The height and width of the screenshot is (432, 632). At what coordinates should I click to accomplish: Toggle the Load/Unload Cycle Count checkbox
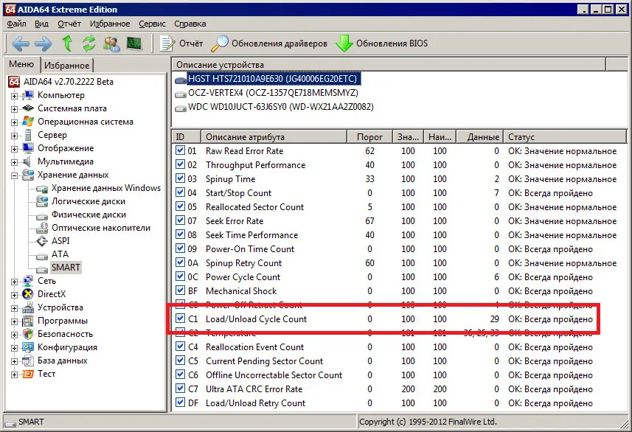pyautogui.click(x=180, y=318)
